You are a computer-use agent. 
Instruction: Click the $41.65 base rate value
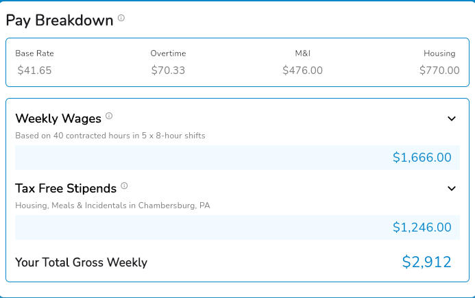[x=34, y=70]
